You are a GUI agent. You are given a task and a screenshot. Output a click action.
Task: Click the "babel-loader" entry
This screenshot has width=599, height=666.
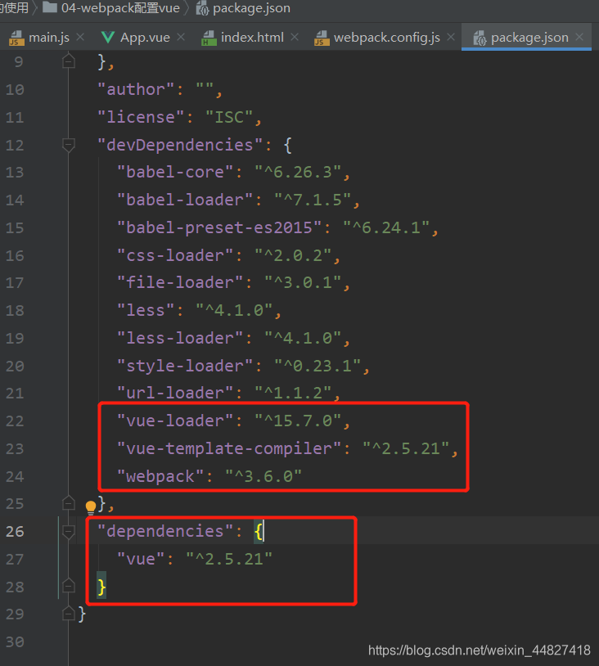click(x=238, y=200)
